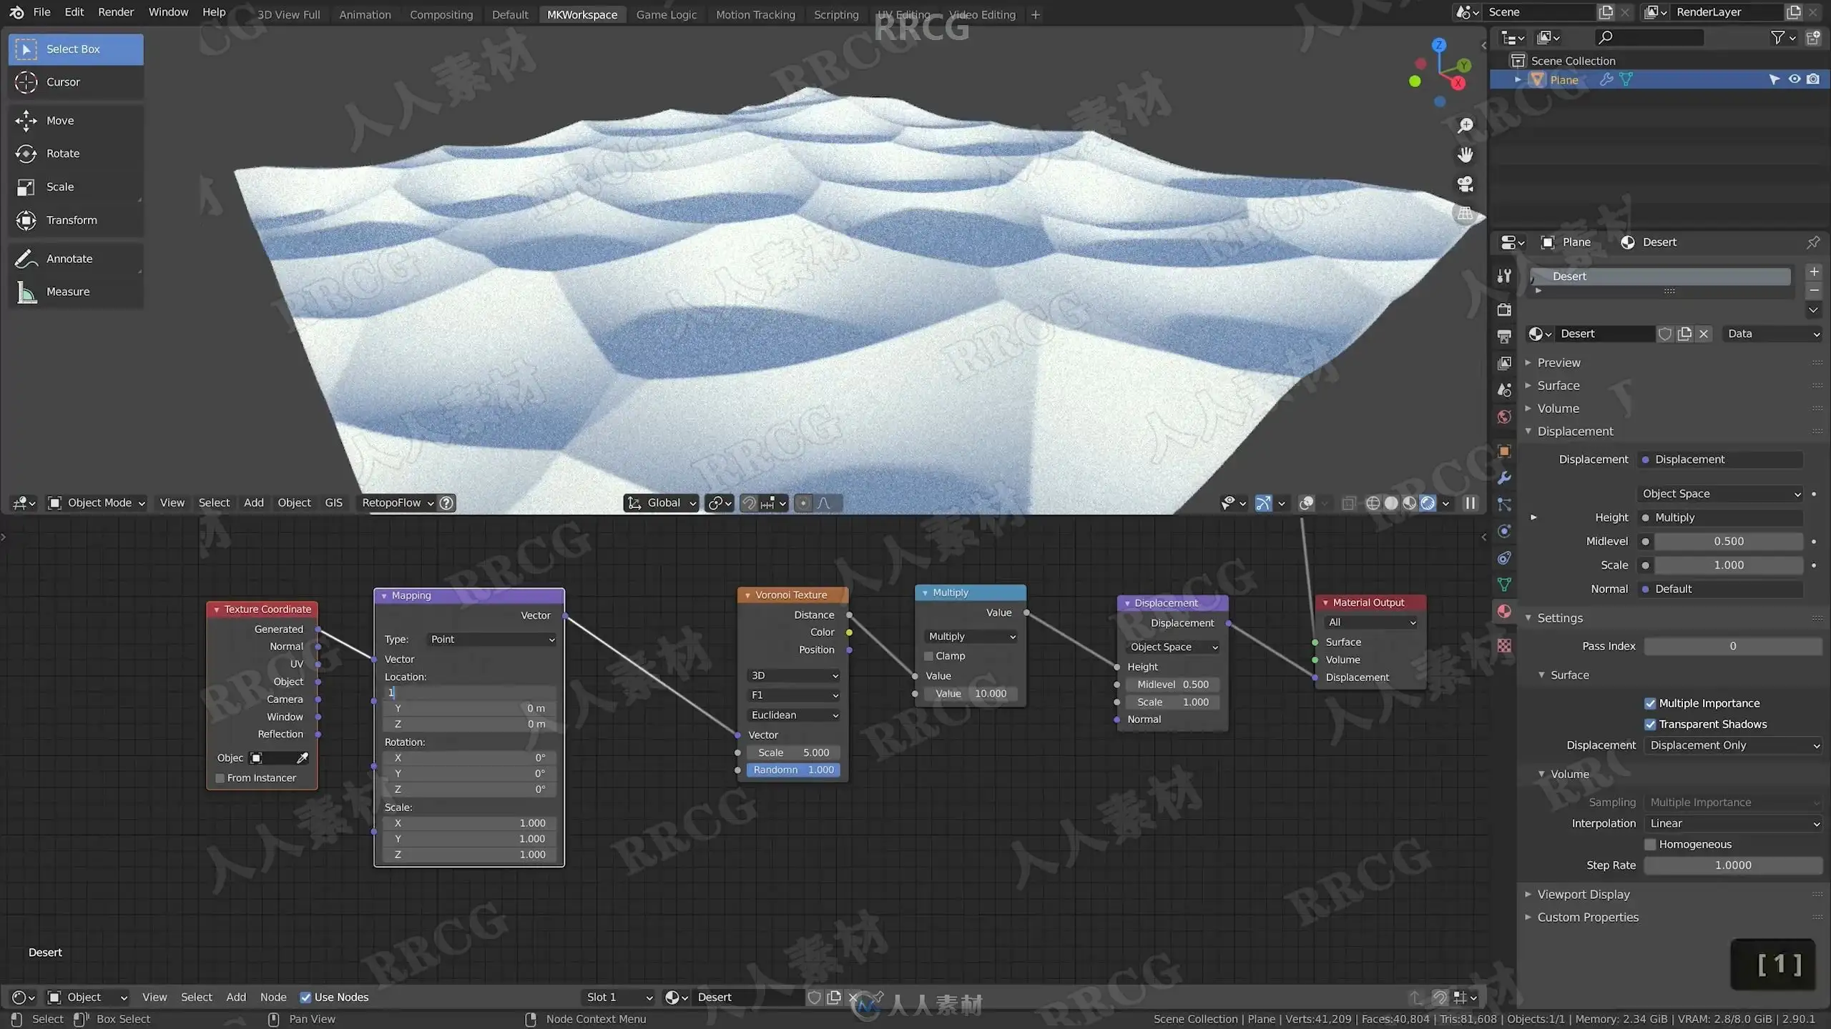The height and width of the screenshot is (1029, 1831).
Task: Click the viewport zoom magnifier icon
Action: coord(1466,125)
